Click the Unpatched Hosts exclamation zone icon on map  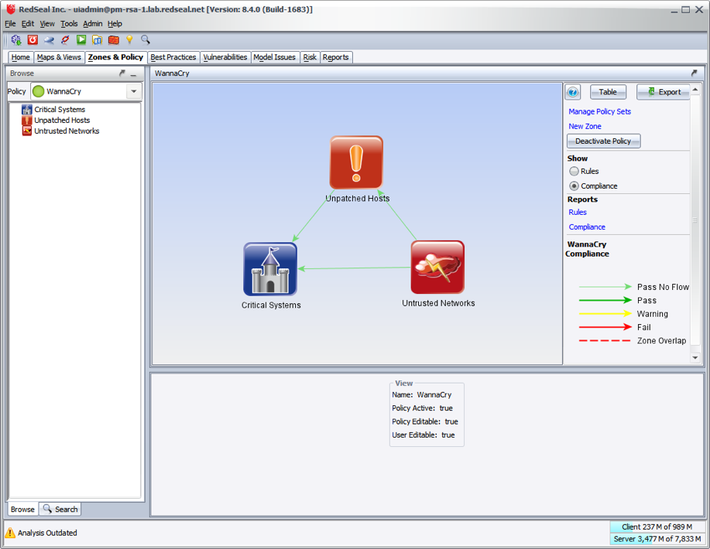tap(356, 162)
